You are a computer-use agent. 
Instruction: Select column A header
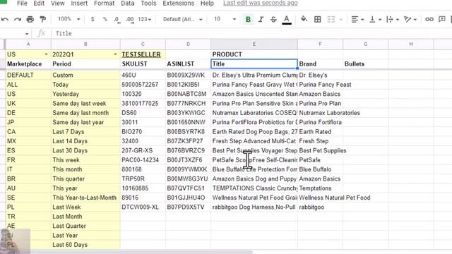tap(28, 44)
